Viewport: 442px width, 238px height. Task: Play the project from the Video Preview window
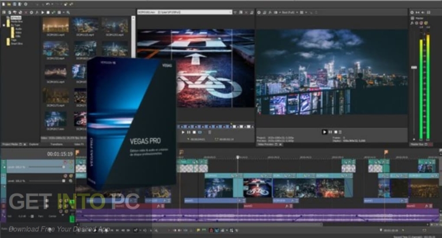click(x=325, y=132)
